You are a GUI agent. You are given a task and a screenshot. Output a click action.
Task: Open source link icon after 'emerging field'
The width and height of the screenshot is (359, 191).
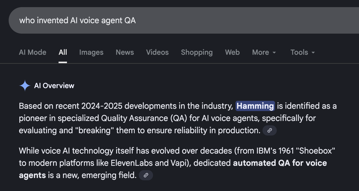[x=146, y=175]
